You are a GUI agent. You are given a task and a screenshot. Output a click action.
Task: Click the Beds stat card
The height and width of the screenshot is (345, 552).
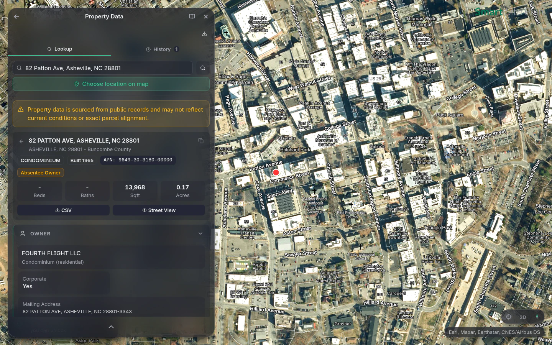[x=39, y=191]
